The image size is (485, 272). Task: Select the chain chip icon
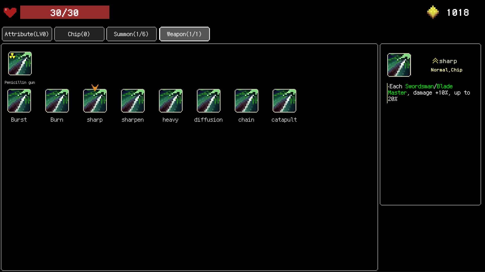[x=247, y=101]
